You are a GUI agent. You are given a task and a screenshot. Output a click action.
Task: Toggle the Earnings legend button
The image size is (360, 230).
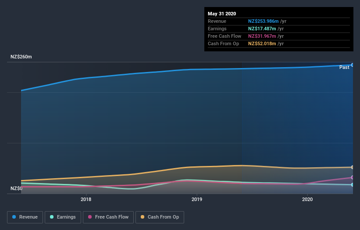63,217
